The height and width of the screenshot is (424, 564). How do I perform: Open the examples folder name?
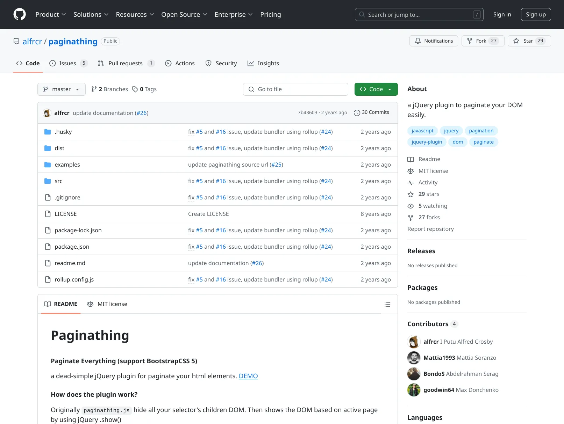pyautogui.click(x=67, y=165)
